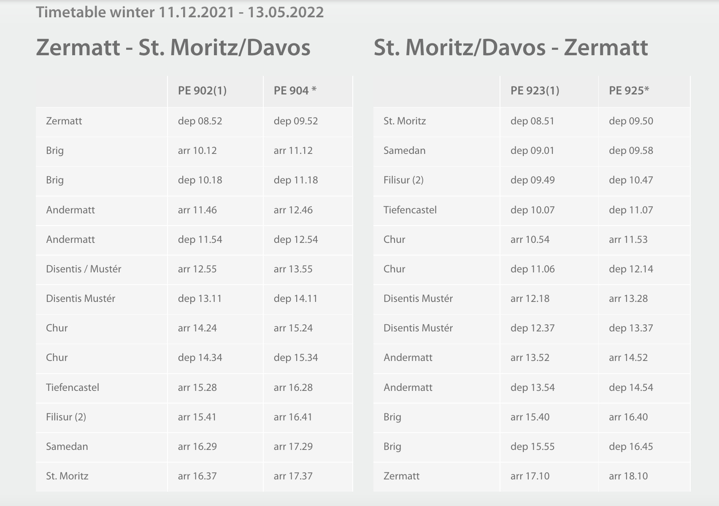Image resolution: width=719 pixels, height=506 pixels.
Task: Click Zermatt departure 08.52 cell
Action: (215, 121)
